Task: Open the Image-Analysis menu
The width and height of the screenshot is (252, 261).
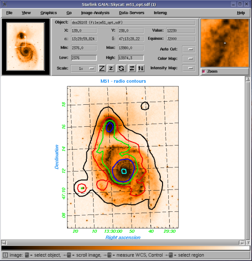Action: 95,13
